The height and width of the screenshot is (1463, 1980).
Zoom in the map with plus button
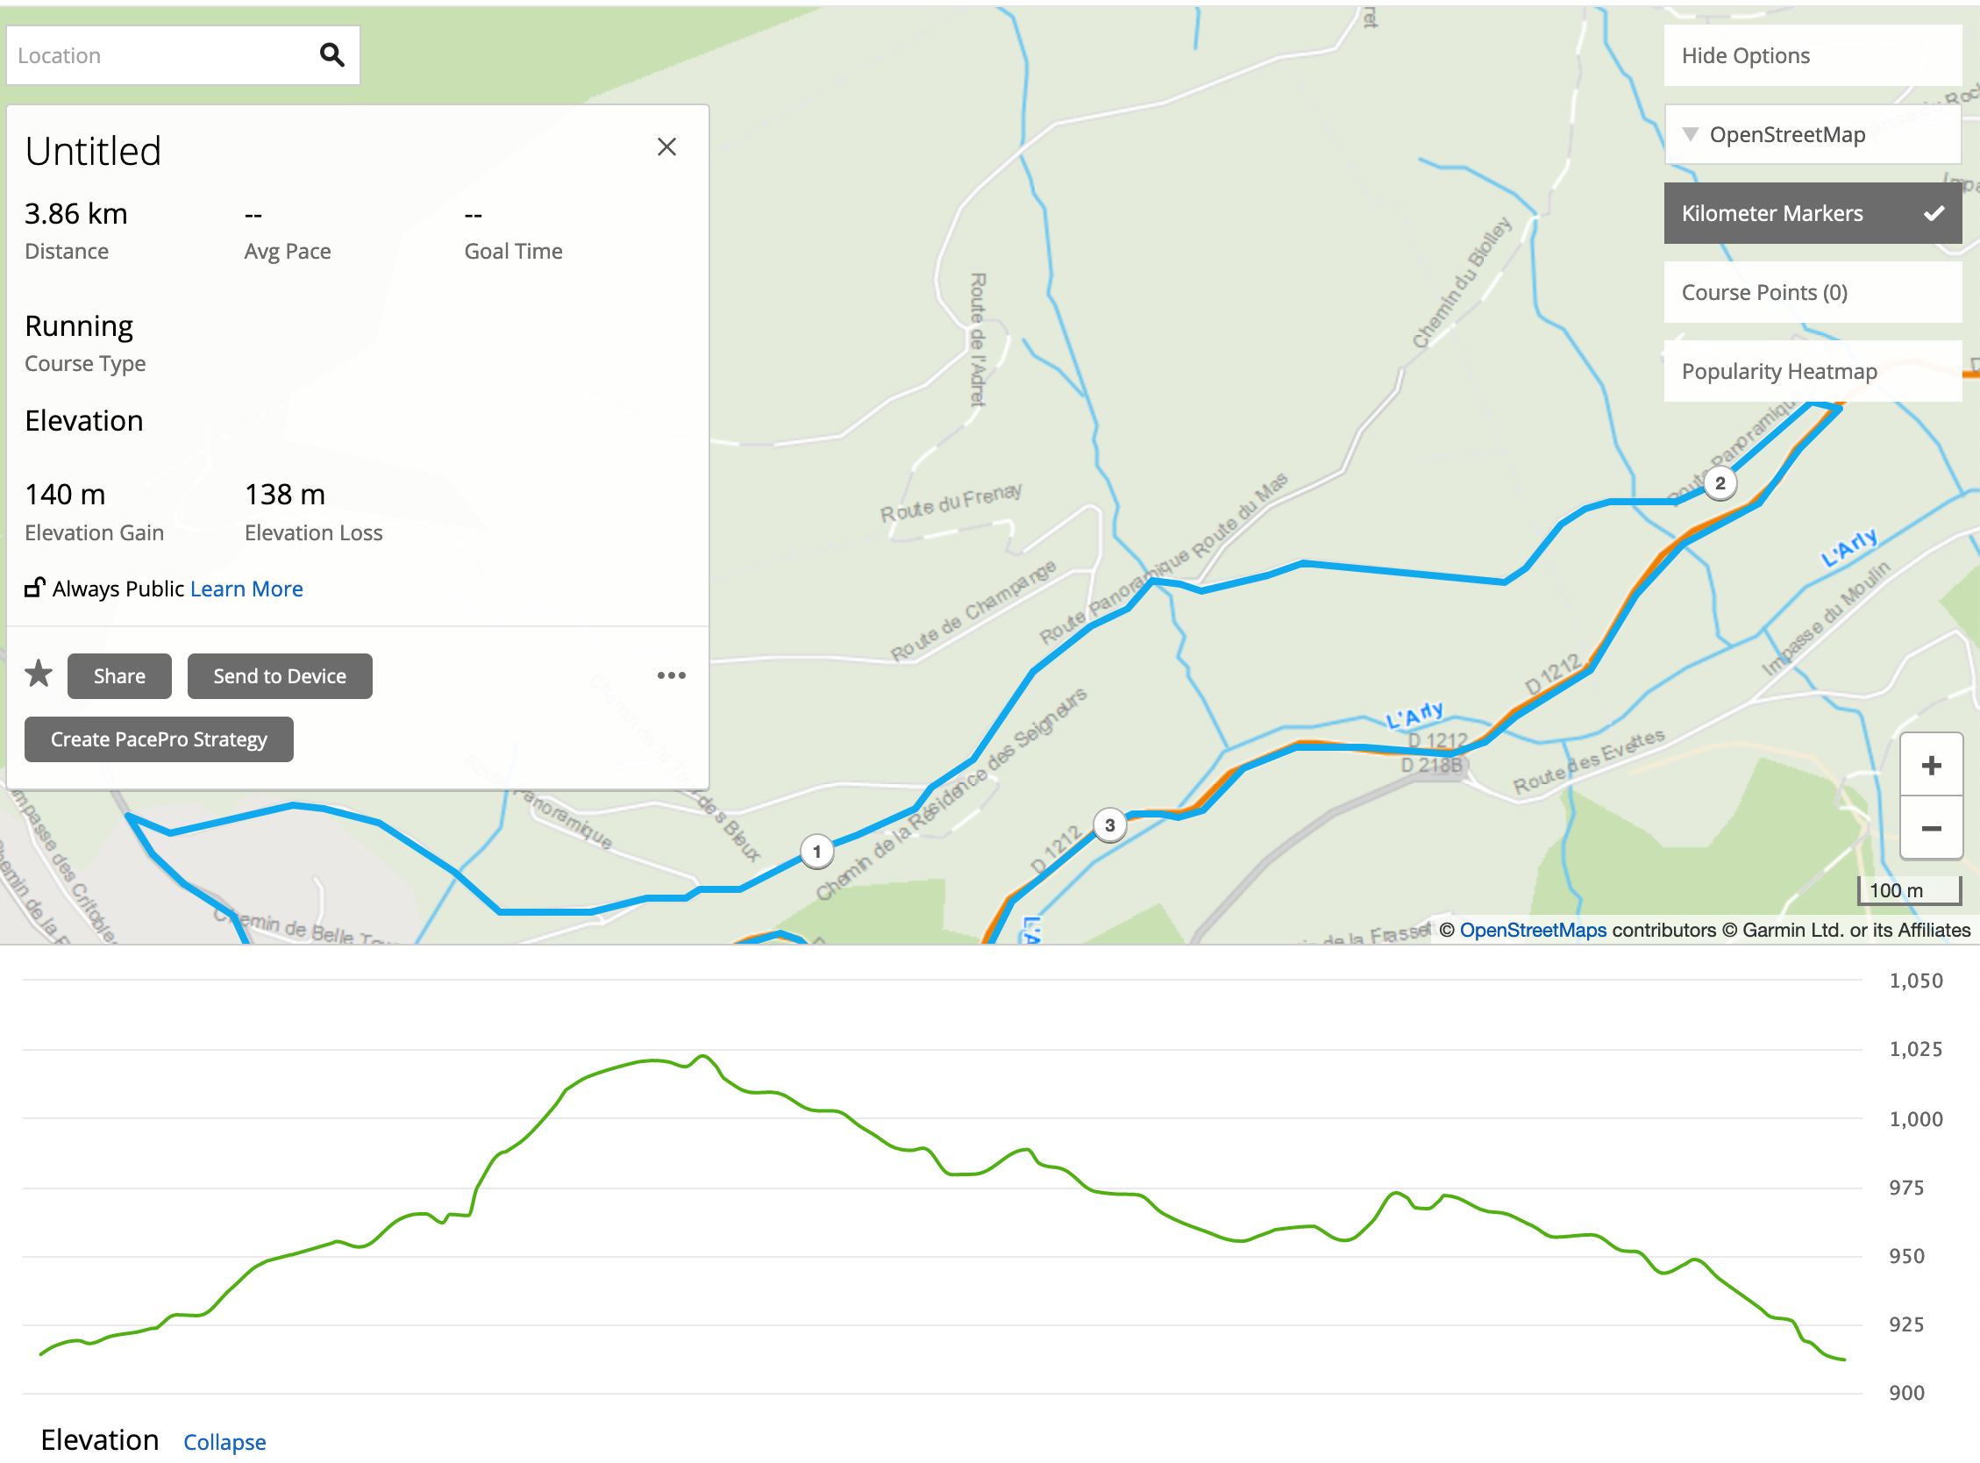pyautogui.click(x=1930, y=765)
